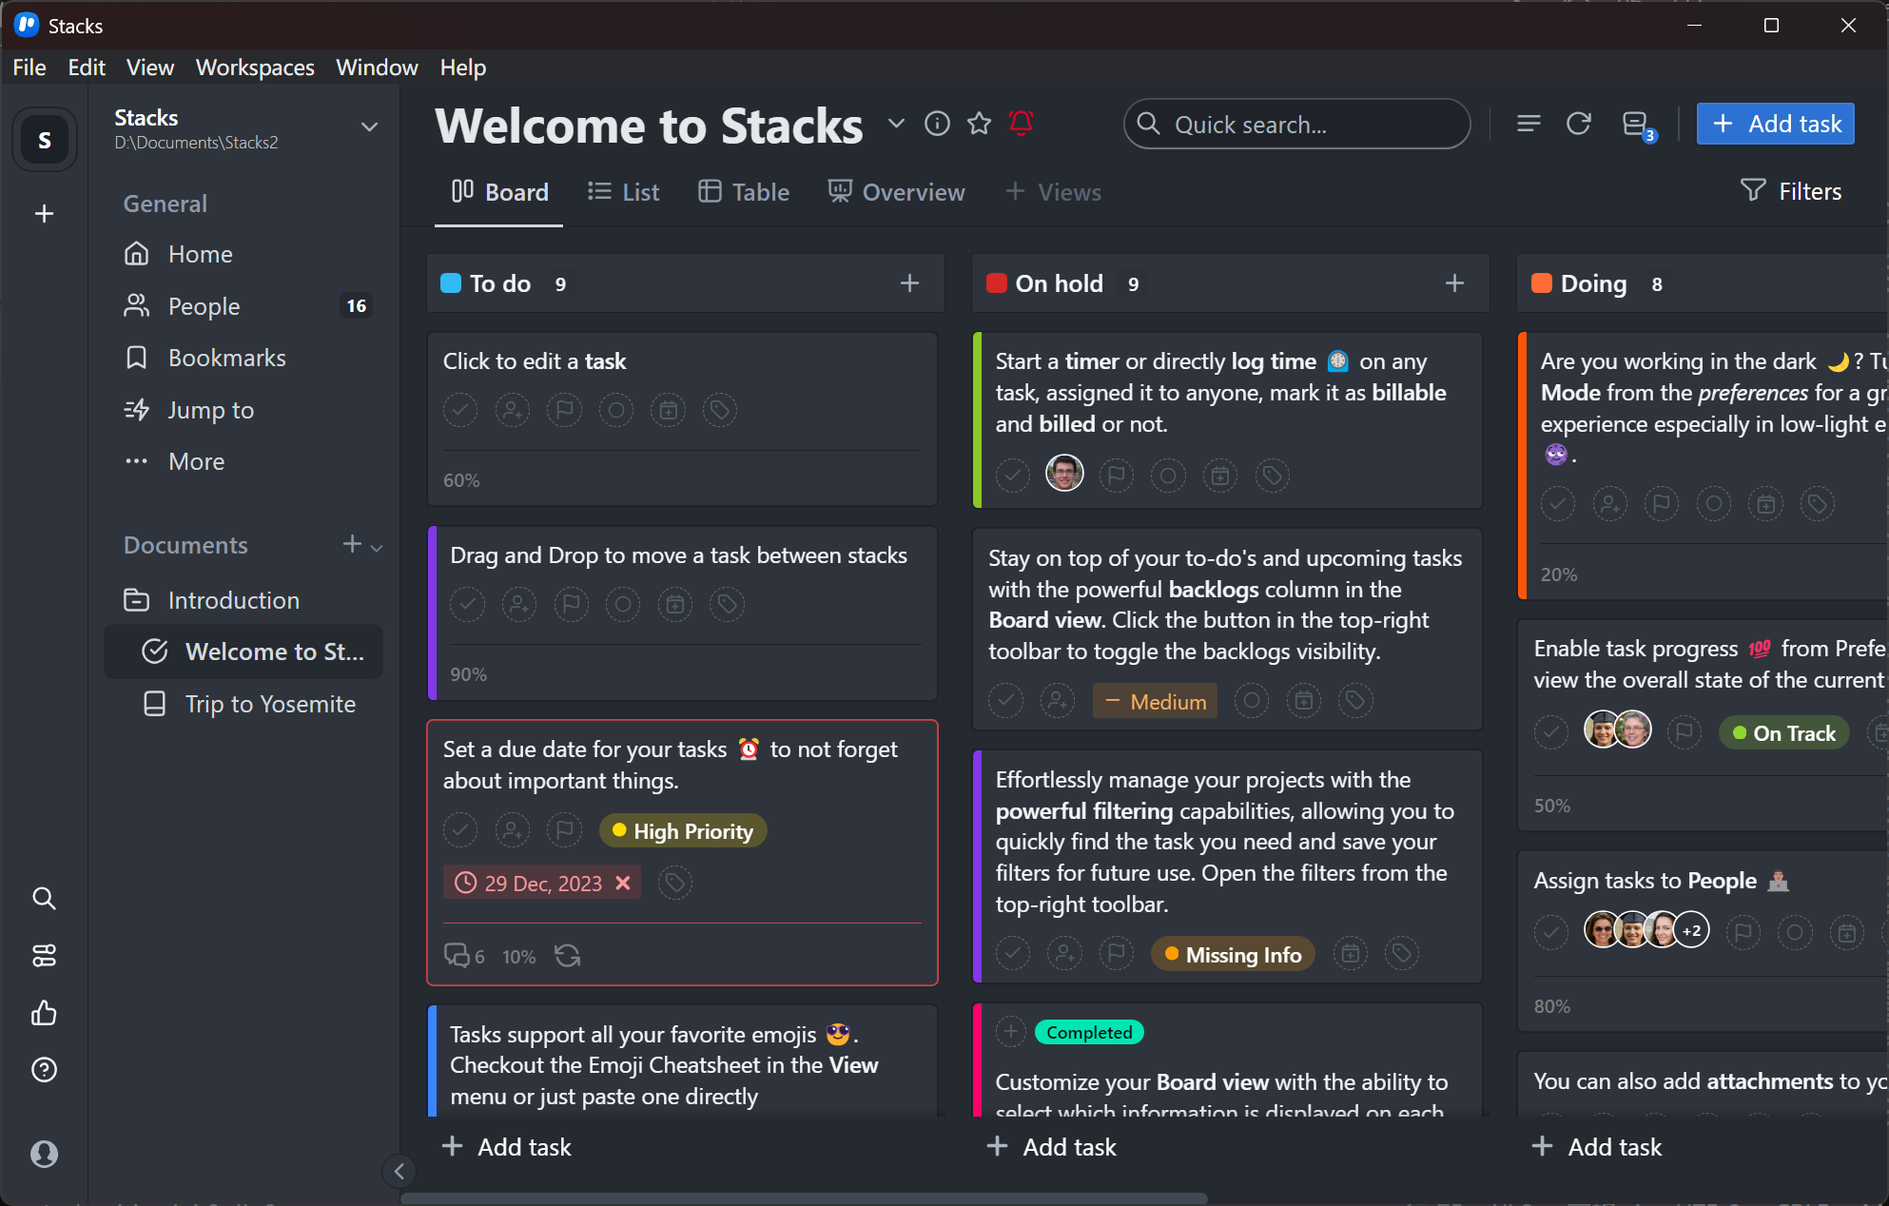
Task: Click Add task below the On hold stack
Action: click(x=1051, y=1147)
